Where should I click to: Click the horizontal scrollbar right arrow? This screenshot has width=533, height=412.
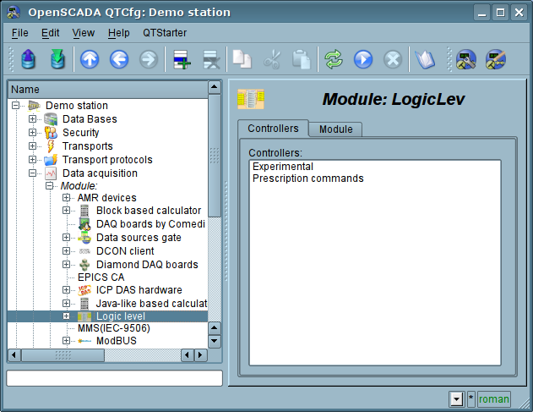[x=200, y=355]
